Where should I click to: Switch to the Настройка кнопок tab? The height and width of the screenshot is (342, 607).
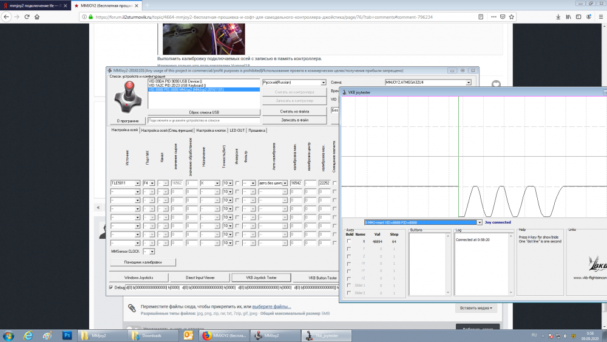211,130
